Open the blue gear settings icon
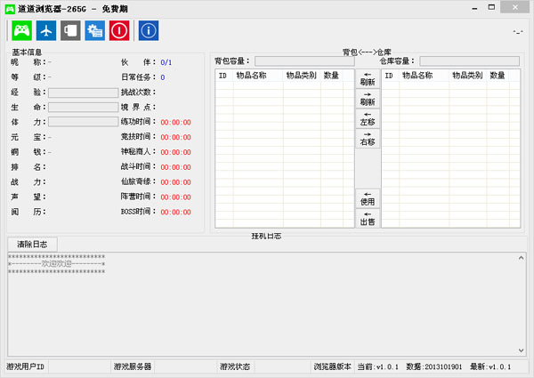Image resolution: width=534 pixels, height=378 pixels. coord(94,30)
